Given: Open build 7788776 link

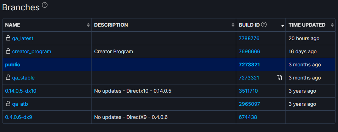Looking at the screenshot, I should coord(249,38).
